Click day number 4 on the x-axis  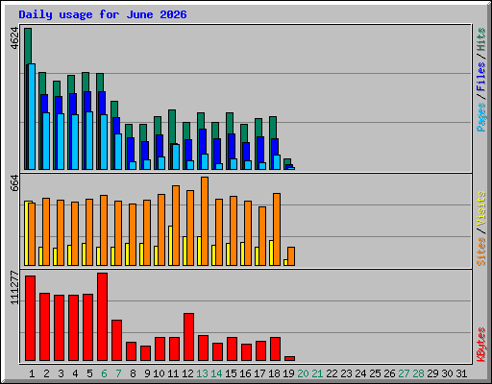point(75,373)
